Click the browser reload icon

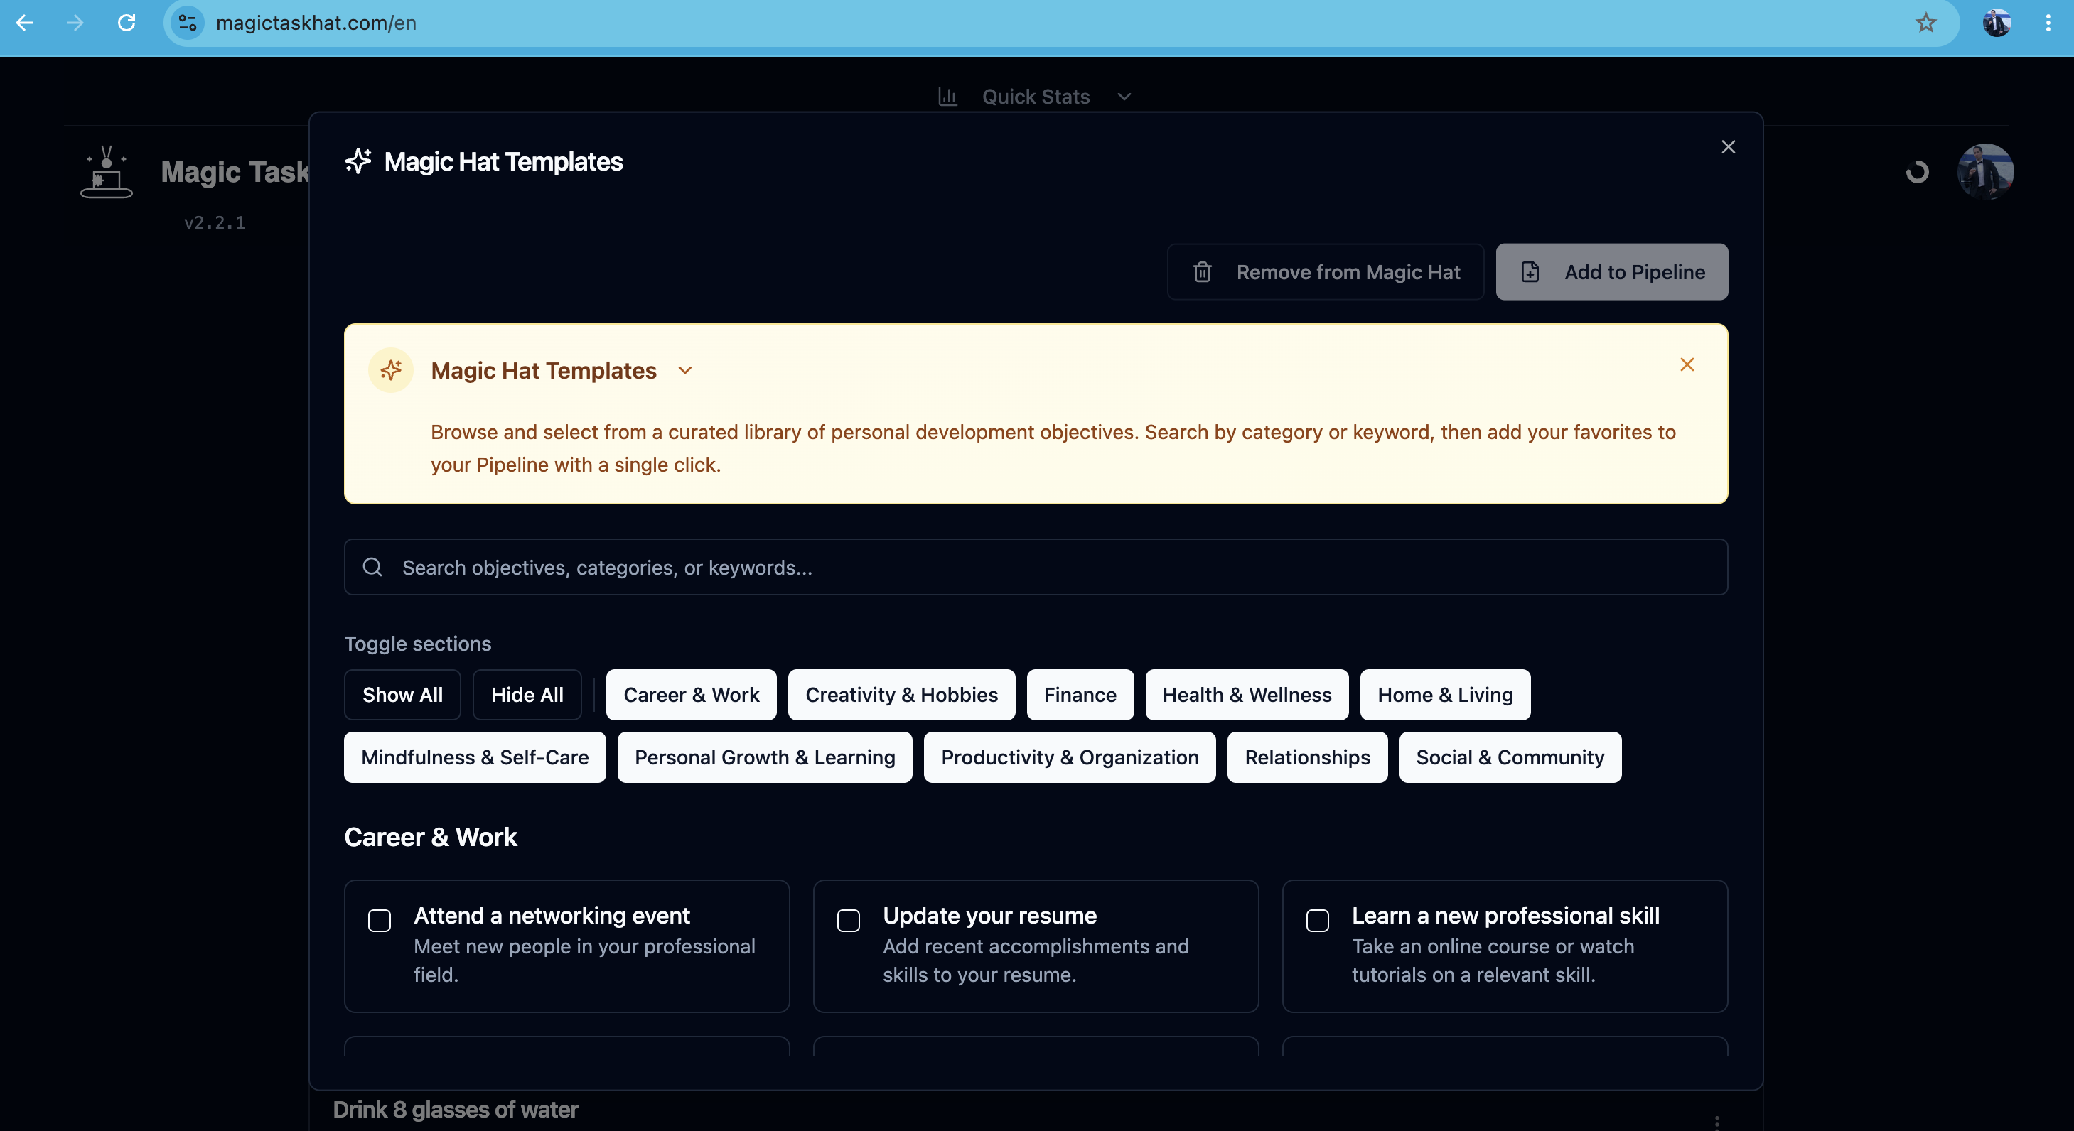coord(127,23)
